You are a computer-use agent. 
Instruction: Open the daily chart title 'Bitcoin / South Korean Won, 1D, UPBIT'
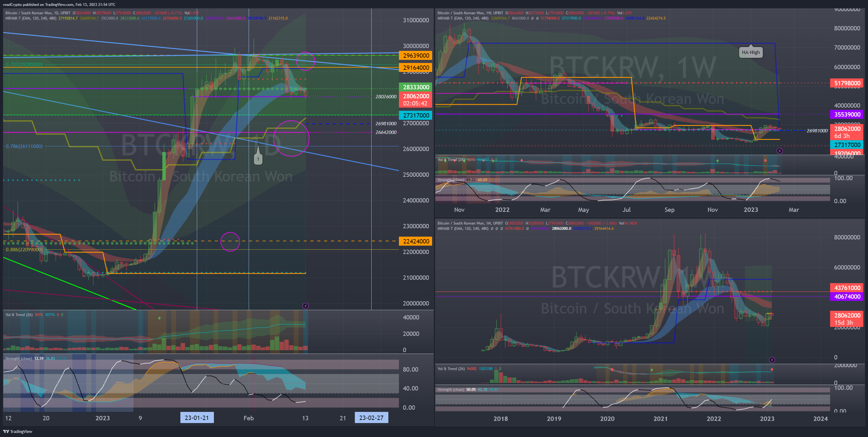click(38, 13)
